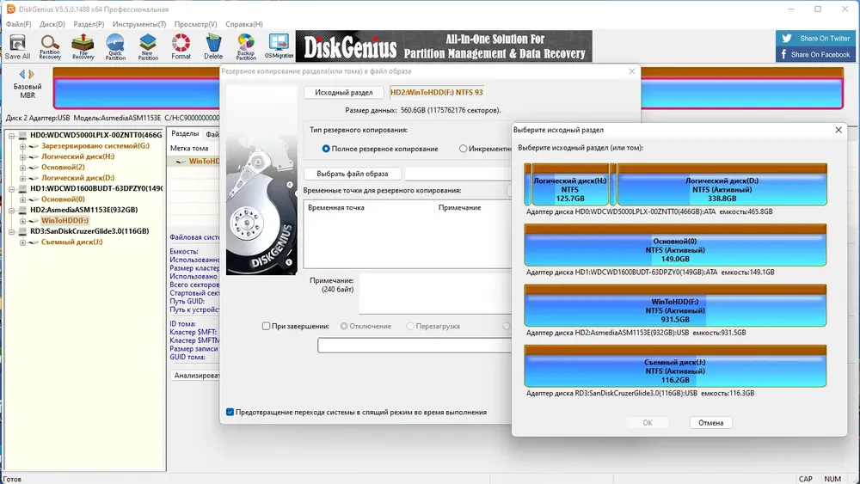Select 'WinToHDD(F:)' label in disk tree

coord(64,221)
